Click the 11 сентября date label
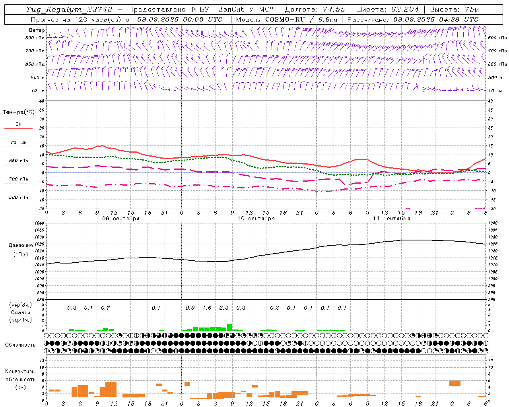509x407 pixels. click(391, 219)
